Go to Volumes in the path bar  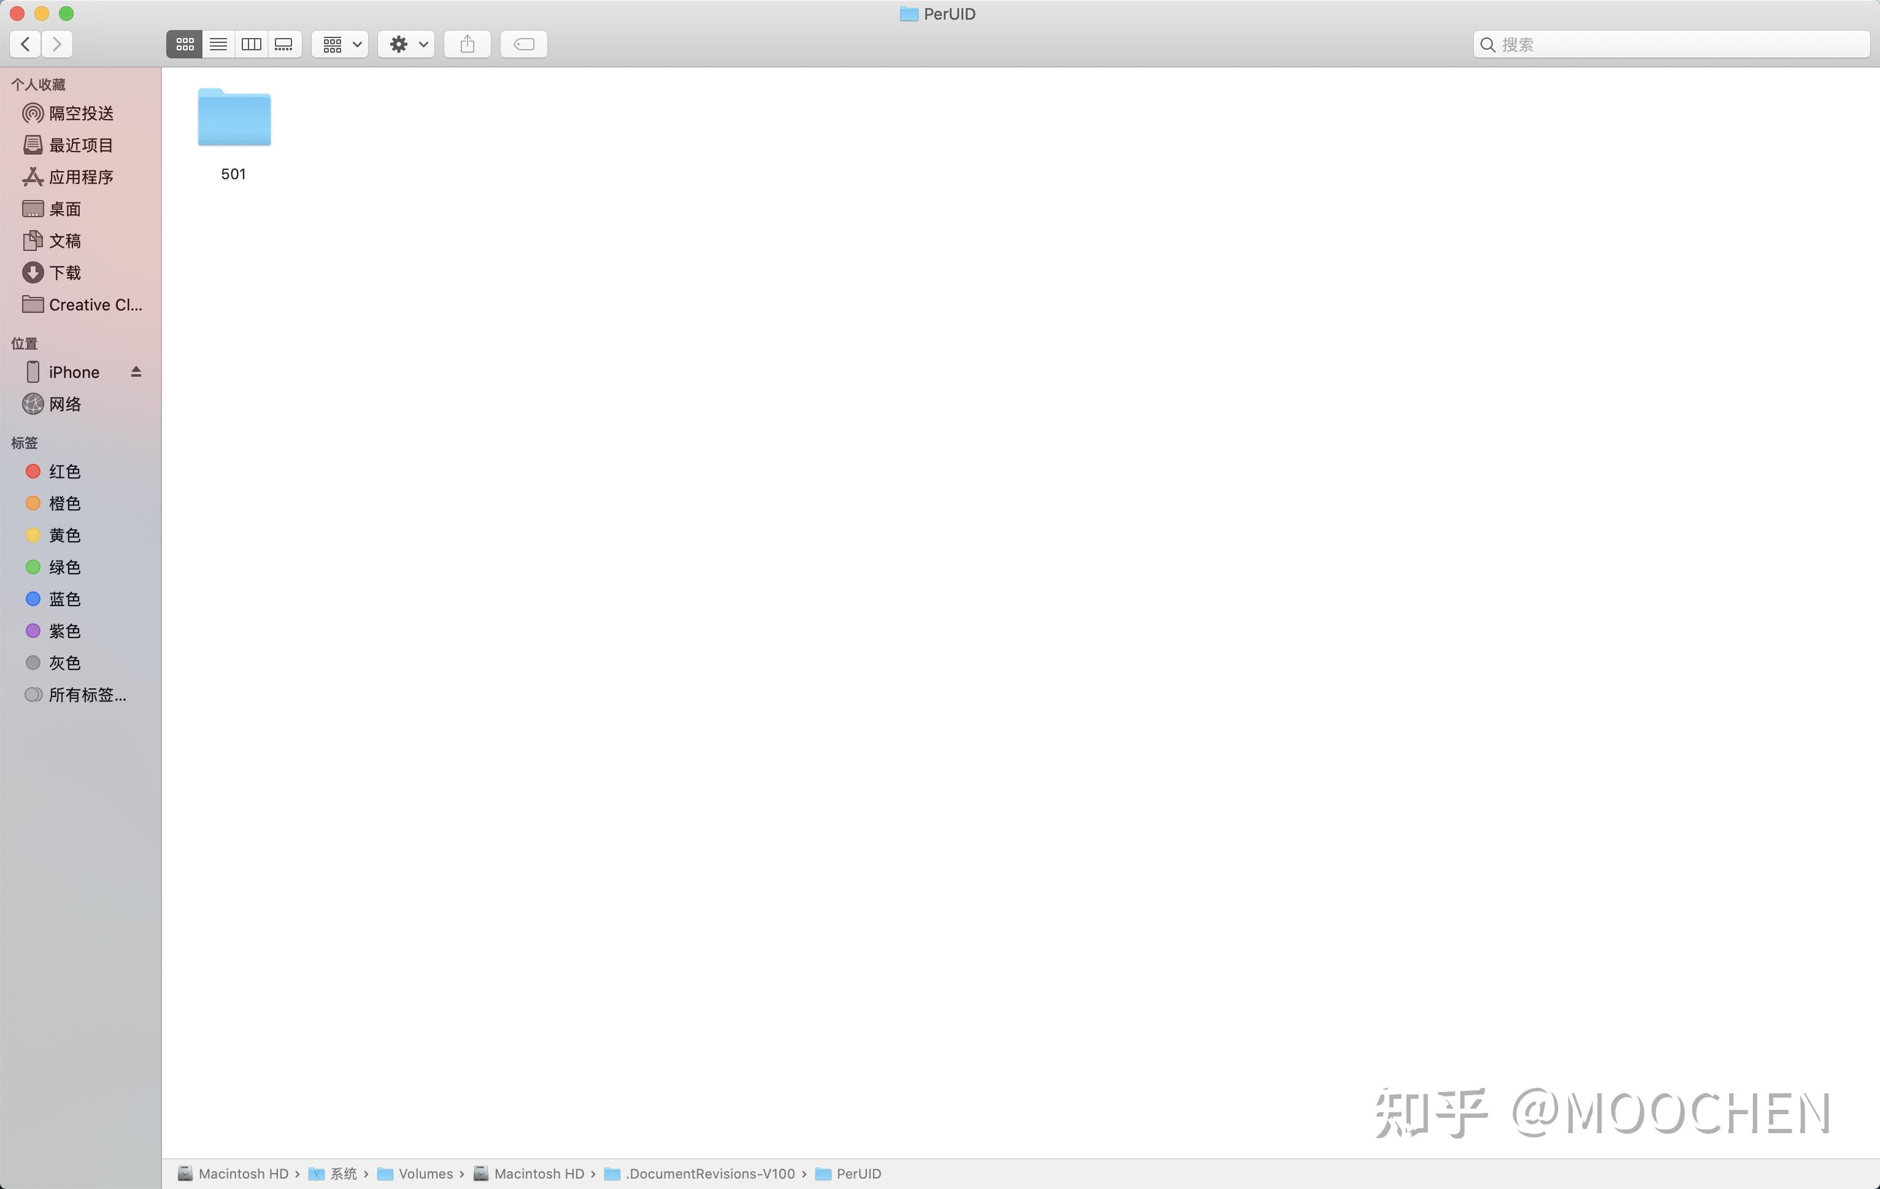(425, 1174)
